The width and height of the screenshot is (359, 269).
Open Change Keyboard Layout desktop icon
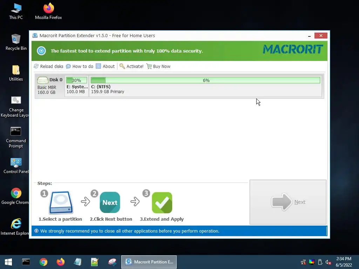click(x=15, y=106)
